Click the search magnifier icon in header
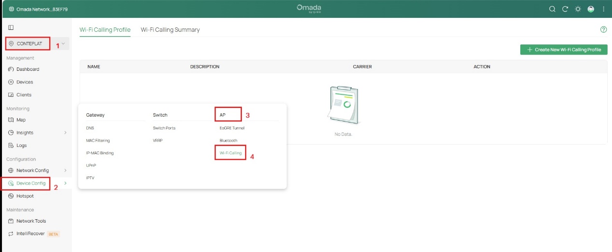 553,9
